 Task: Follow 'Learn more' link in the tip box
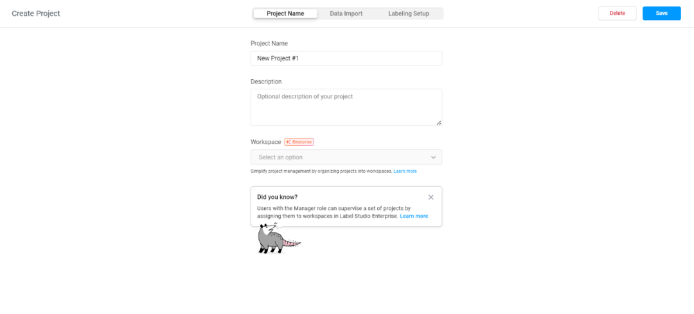(414, 216)
